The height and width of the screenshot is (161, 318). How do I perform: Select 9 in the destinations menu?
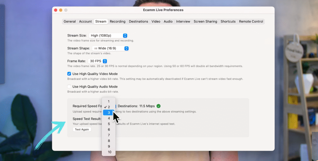tap(109, 146)
